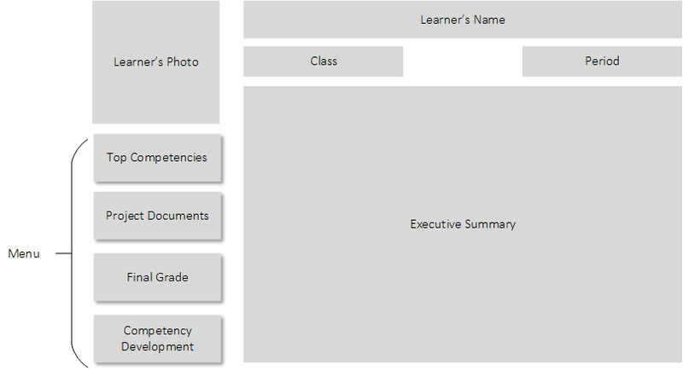Screen dimensions: 683x370
Task: Click the Final Grade text label
Action: click(x=157, y=277)
